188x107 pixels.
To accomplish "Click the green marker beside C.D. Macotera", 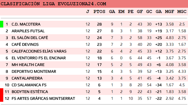I will pos(2,24).
